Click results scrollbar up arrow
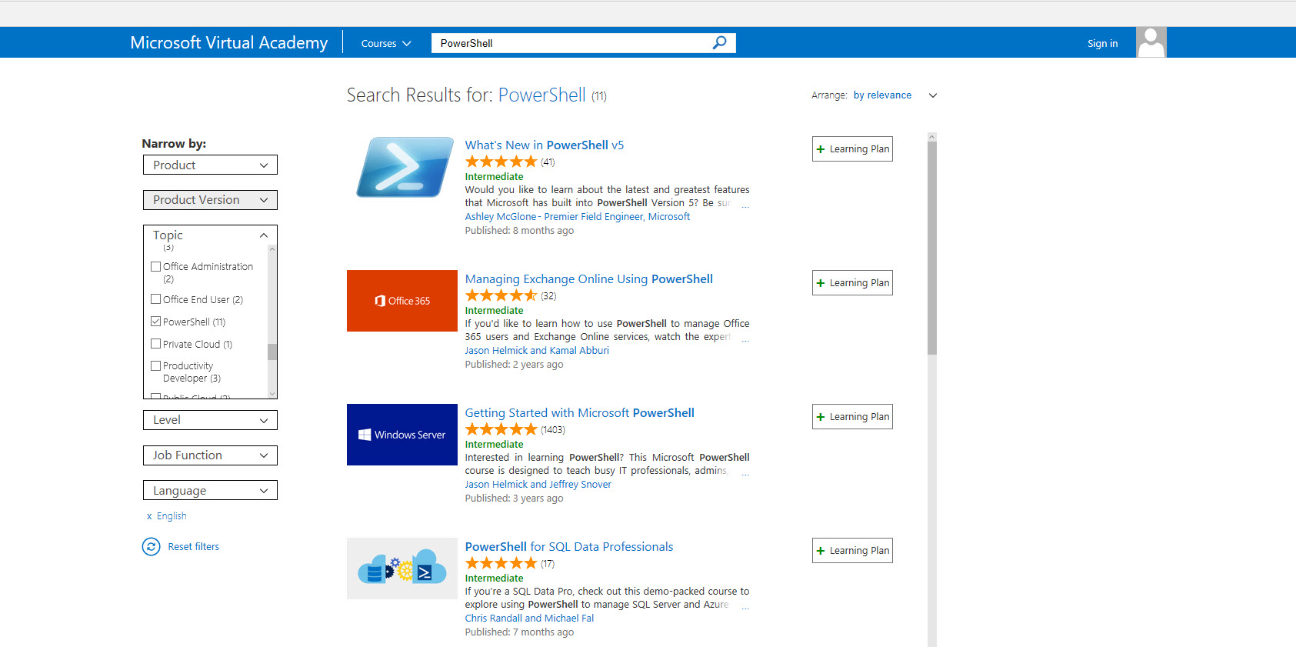1296x647 pixels. click(932, 137)
